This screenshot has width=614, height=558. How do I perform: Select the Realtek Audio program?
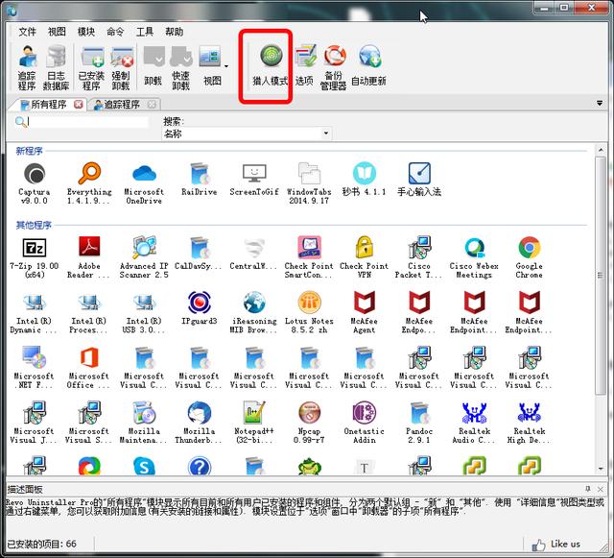point(474,423)
